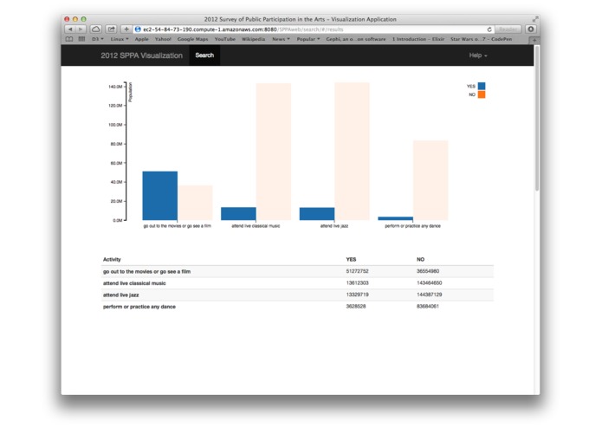Screen dimensions: 602x428
Task: Open the D3 bookmarks folder dropdown
Action: 98,39
